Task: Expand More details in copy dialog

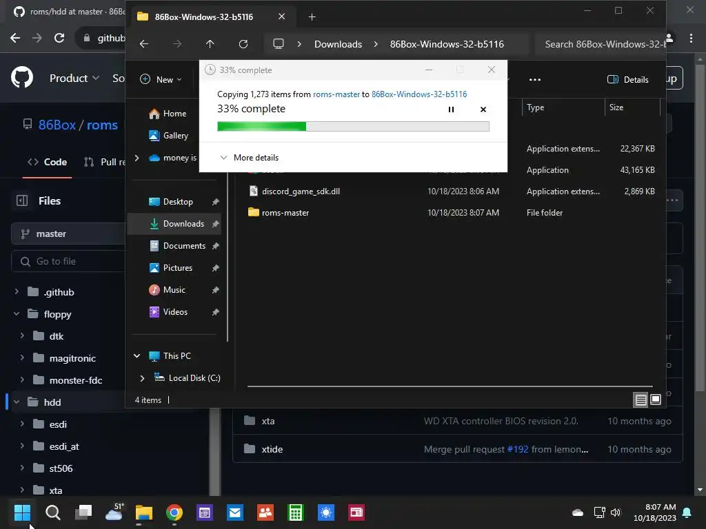Action: 249,158
